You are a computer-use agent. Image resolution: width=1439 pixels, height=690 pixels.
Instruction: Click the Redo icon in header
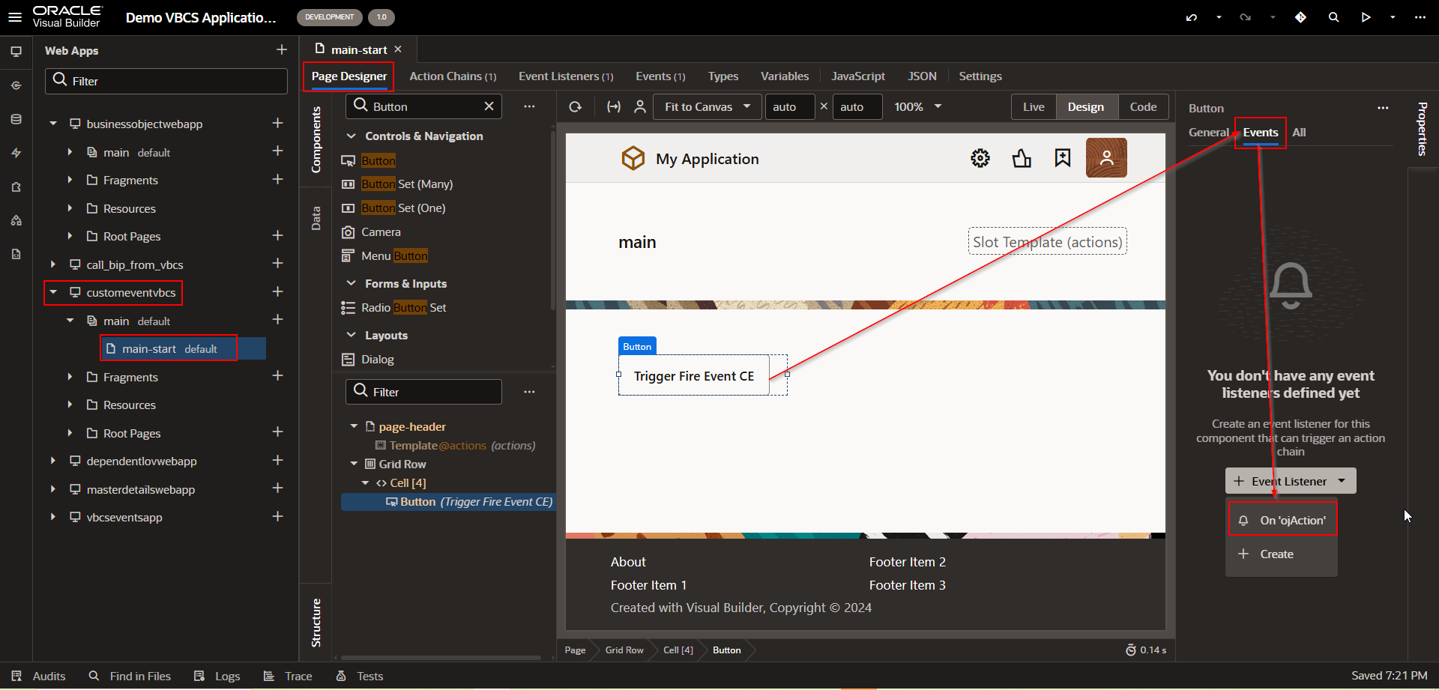(x=1246, y=16)
